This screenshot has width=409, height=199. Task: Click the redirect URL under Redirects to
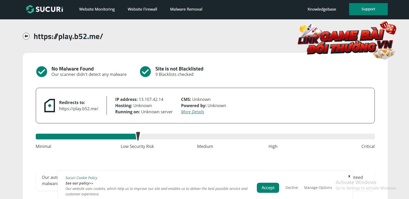click(x=79, y=109)
